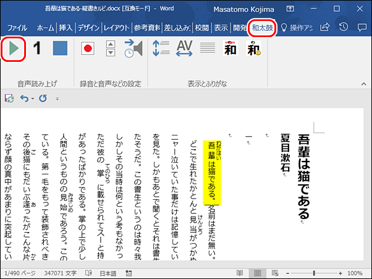Switch to print layout view
372x279 pixels.
point(257,273)
